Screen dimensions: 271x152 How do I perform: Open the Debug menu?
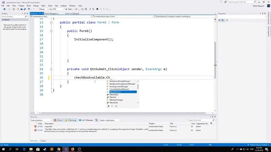[36, 5]
